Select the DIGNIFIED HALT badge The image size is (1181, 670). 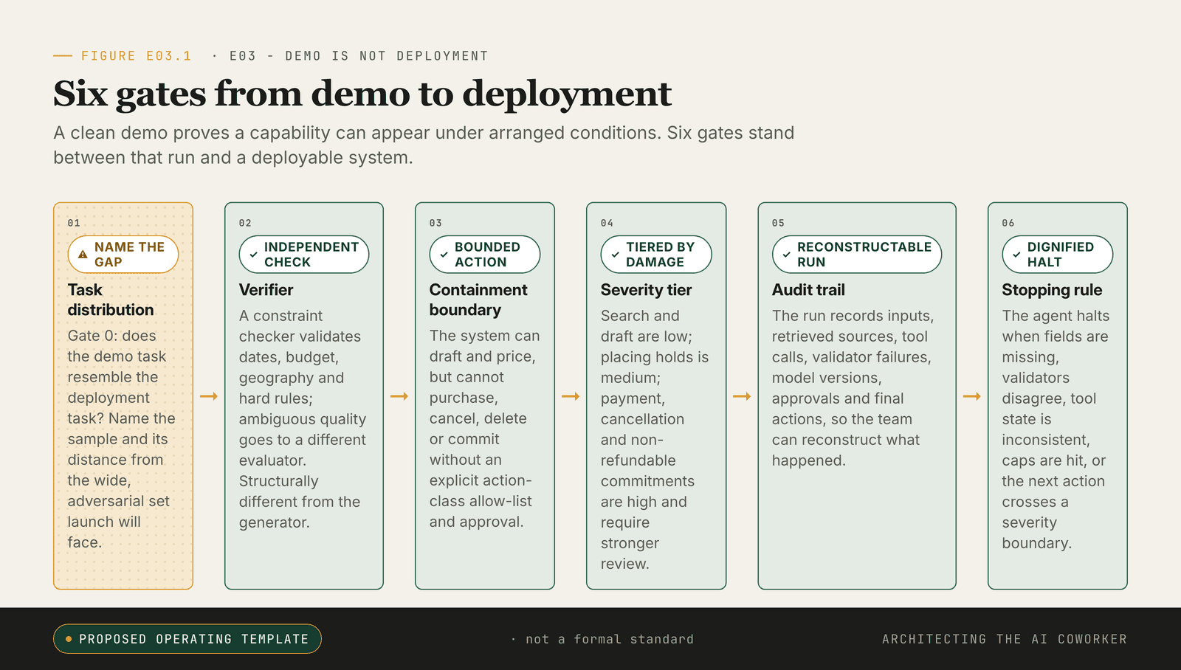1058,255
